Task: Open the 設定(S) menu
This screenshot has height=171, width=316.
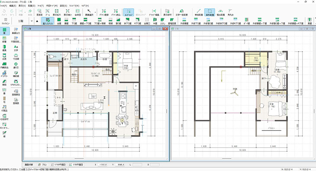Action: click(x=63, y=6)
